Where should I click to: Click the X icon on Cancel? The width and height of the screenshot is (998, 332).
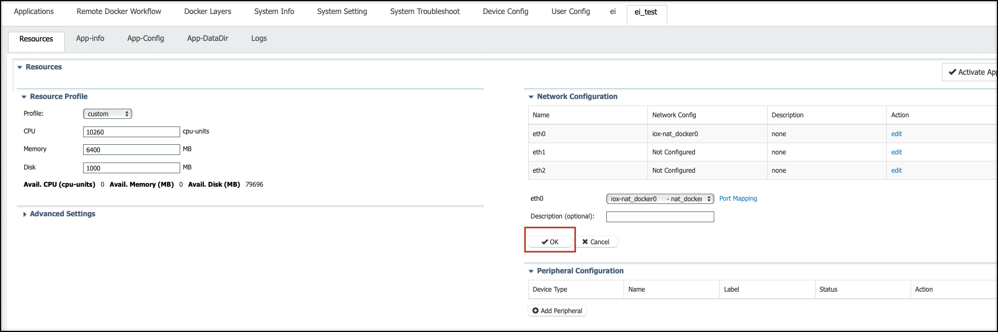click(x=585, y=242)
